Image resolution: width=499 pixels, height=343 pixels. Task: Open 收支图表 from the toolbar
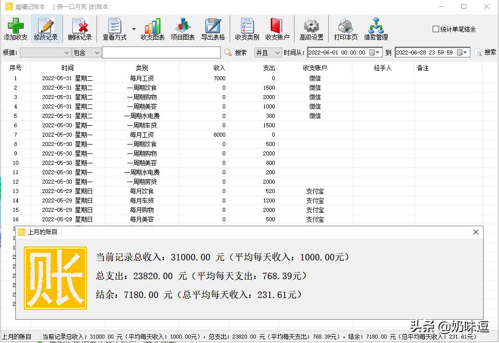coord(152,29)
